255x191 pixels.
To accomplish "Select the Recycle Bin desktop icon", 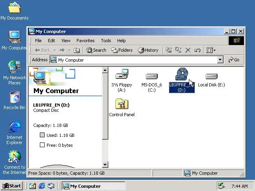I will click(x=15, y=97).
